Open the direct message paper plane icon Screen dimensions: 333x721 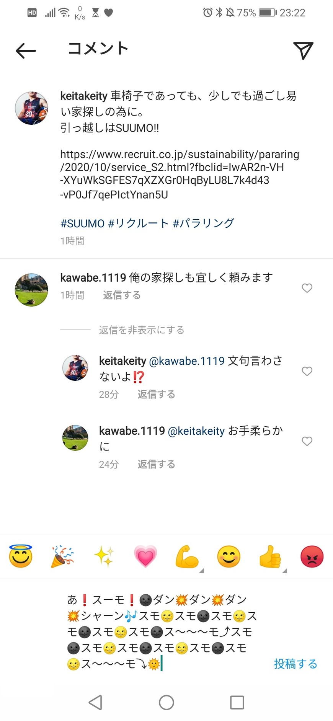pyautogui.click(x=303, y=50)
